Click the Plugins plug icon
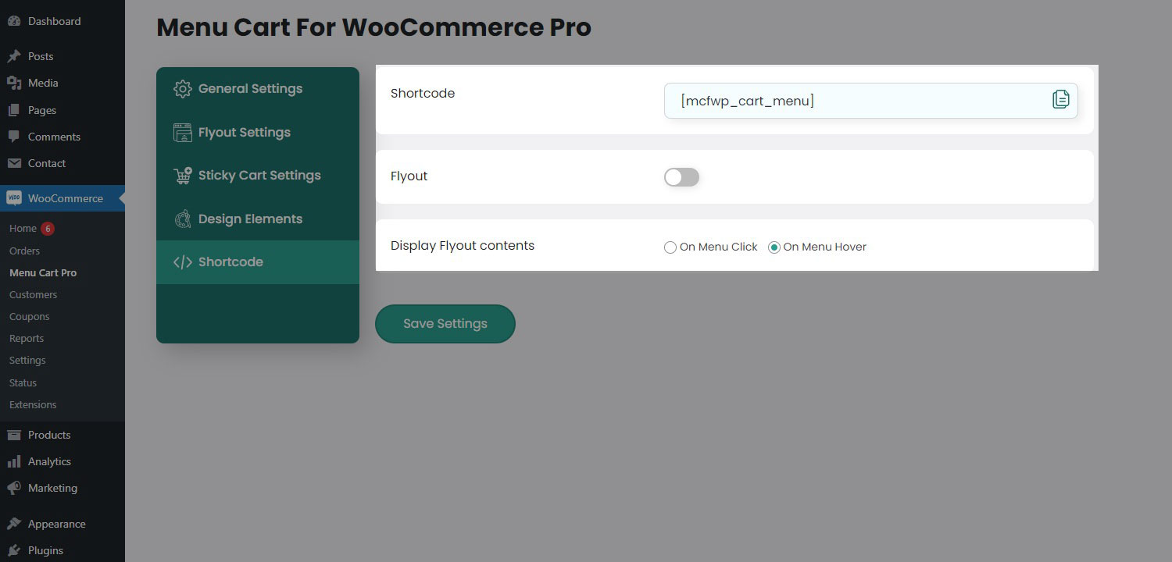Screen dimensions: 1172x562 [14, 550]
